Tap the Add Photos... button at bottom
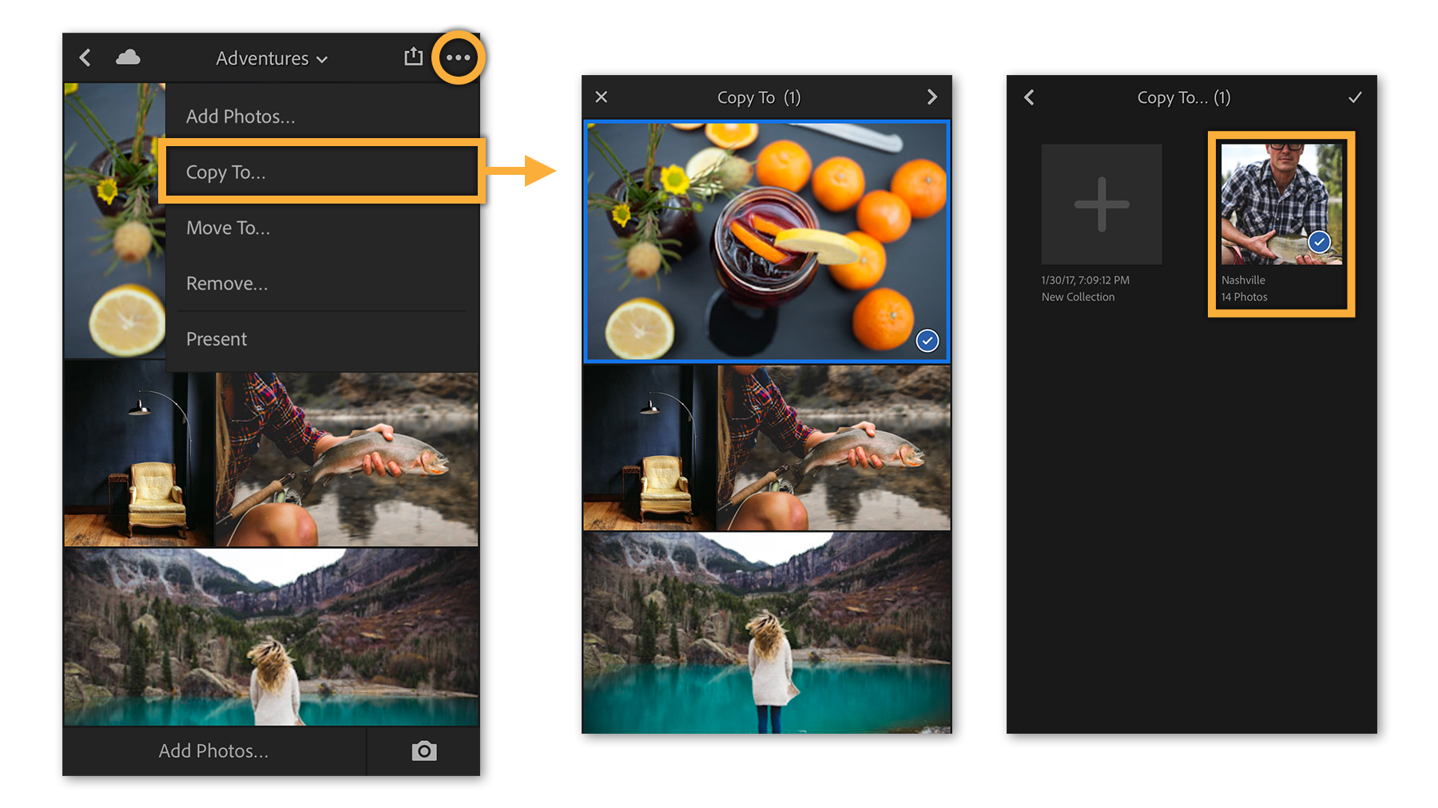 (214, 751)
